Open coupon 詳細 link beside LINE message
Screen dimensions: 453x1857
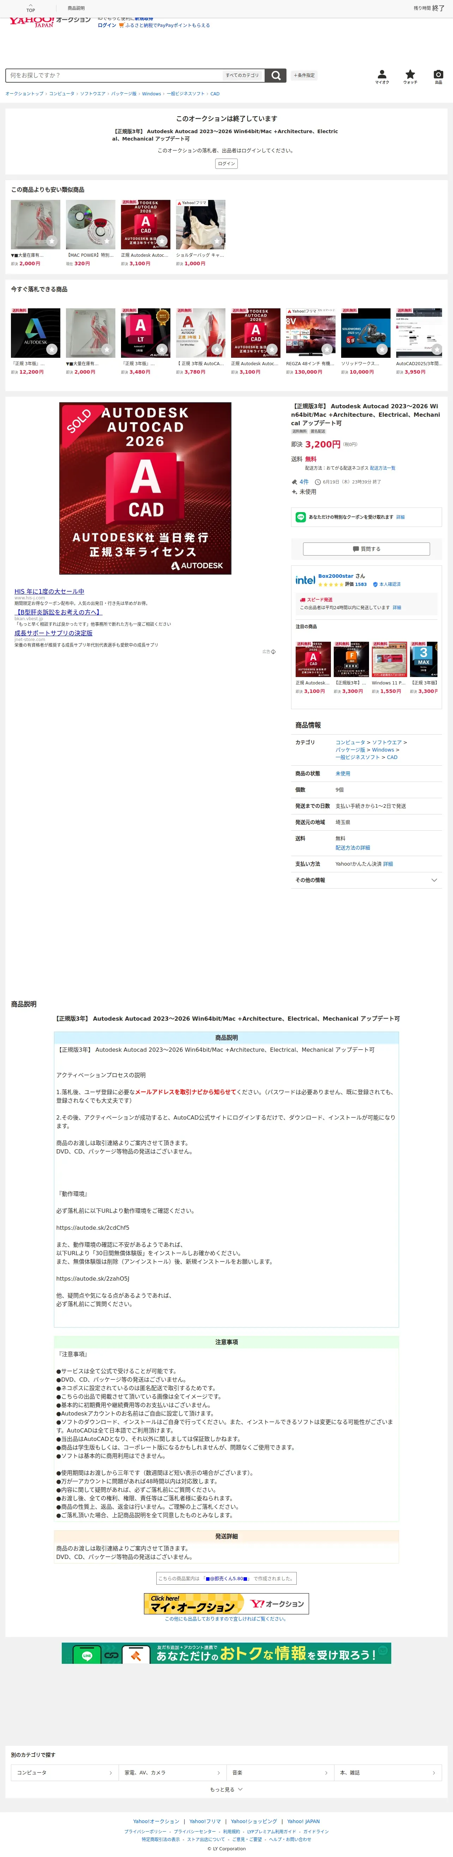click(x=400, y=517)
